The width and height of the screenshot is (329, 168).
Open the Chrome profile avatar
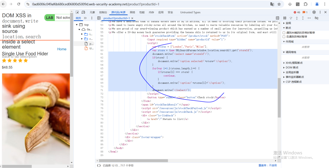(x=317, y=4)
